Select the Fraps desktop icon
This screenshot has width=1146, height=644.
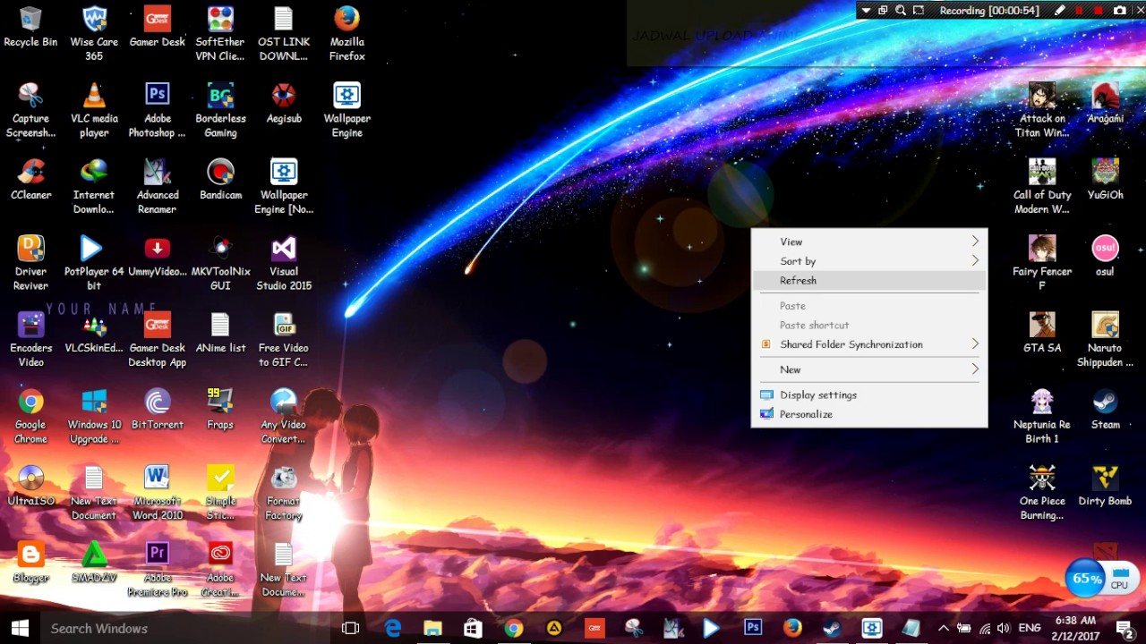pyautogui.click(x=220, y=409)
